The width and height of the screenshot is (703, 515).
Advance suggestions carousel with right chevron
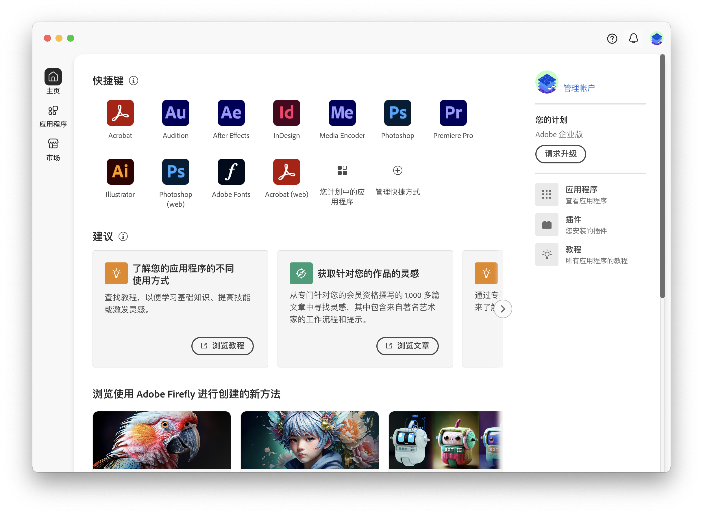(503, 309)
